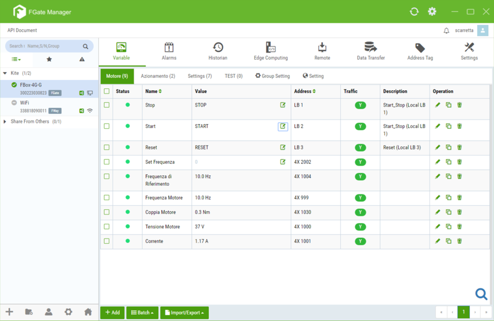Check the Frequenza Motore row checkbox

(x=107, y=197)
